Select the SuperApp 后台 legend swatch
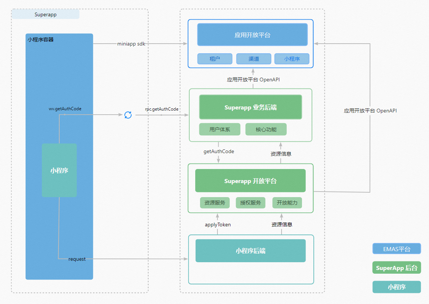Image resolution: width=429 pixels, height=304 pixels. (397, 268)
